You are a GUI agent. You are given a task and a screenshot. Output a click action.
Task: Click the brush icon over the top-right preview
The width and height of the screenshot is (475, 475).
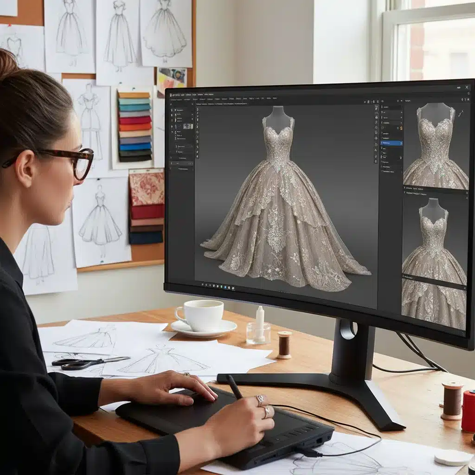tap(461, 114)
